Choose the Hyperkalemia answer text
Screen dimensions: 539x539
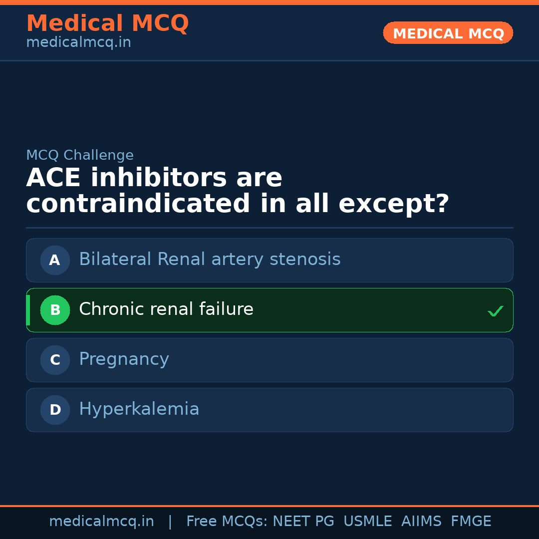(x=139, y=409)
